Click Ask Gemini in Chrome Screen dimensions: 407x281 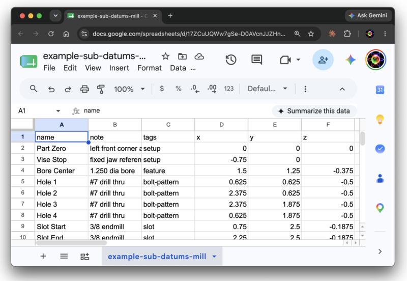pyautogui.click(x=367, y=16)
